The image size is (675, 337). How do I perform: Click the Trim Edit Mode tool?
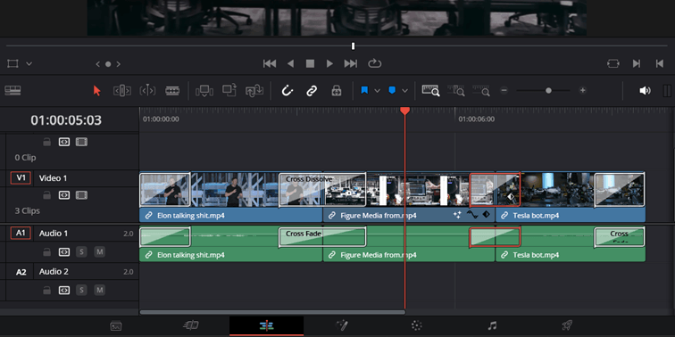122,91
